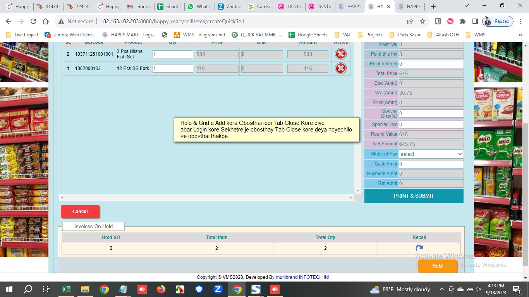Switch to the CamScanner browser tab
The width and height of the screenshot is (529, 297).
point(259,7)
